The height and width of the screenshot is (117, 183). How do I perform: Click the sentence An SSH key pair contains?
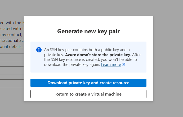tap(87, 50)
